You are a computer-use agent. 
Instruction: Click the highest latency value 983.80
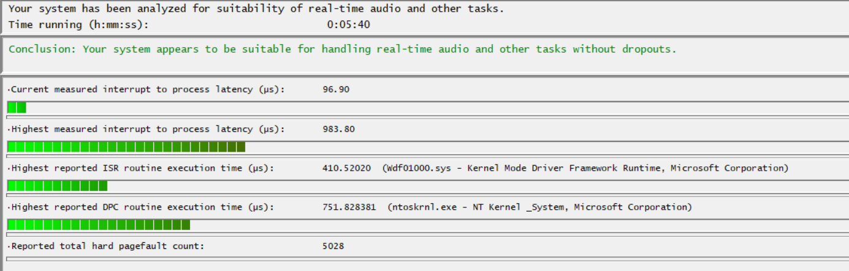[x=338, y=129]
